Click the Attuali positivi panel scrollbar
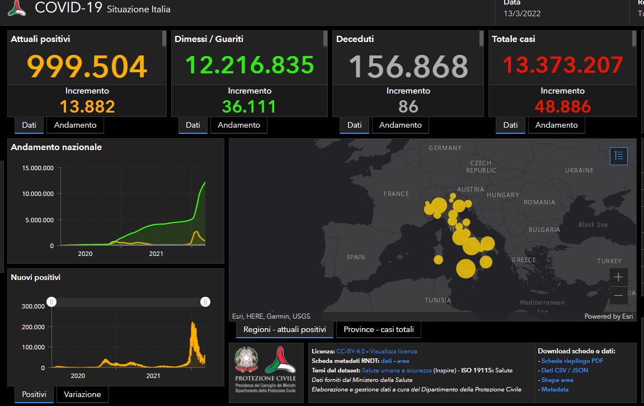 coord(164,39)
